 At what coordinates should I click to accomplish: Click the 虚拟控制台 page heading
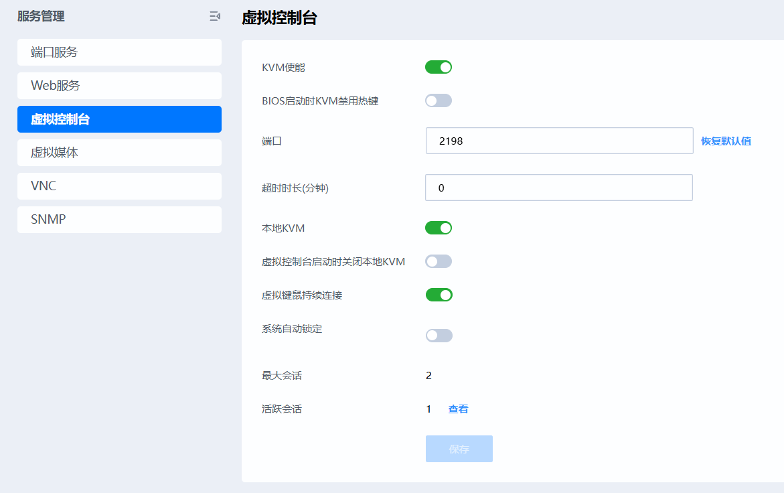pos(279,18)
